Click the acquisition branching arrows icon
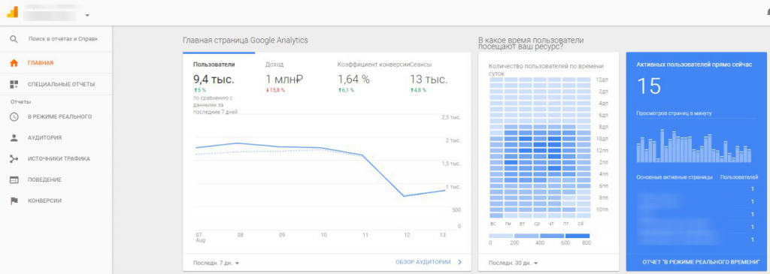 (x=14, y=159)
